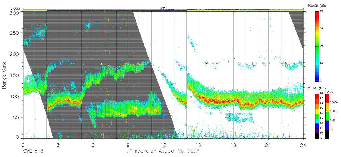The width and height of the screenshot is (341, 157).
Task: Click the 15 tick on the UT hours axis
Action: point(198,145)
